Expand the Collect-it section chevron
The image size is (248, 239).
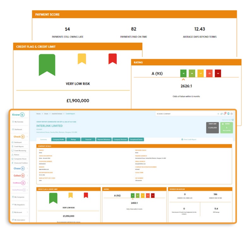click(27, 175)
